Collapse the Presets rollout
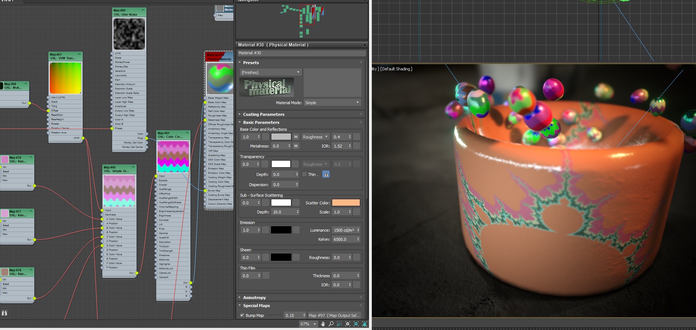Image resolution: width=696 pixels, height=330 pixels. click(251, 63)
